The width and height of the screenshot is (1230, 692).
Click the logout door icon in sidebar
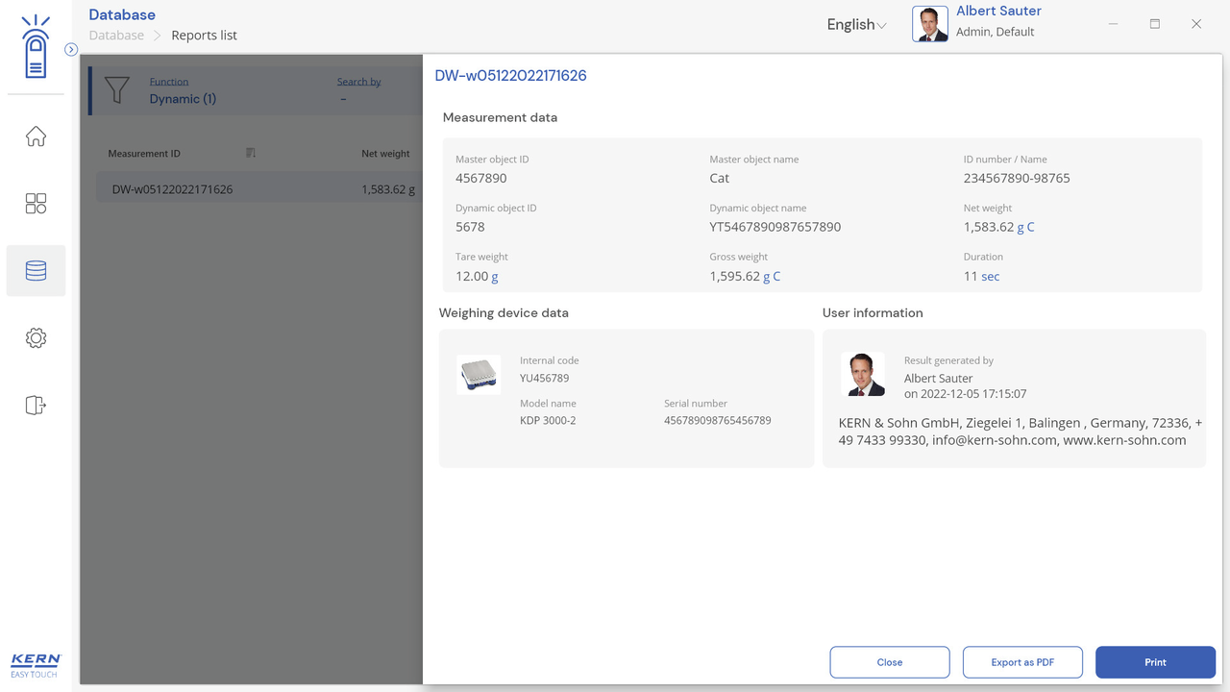click(x=36, y=406)
